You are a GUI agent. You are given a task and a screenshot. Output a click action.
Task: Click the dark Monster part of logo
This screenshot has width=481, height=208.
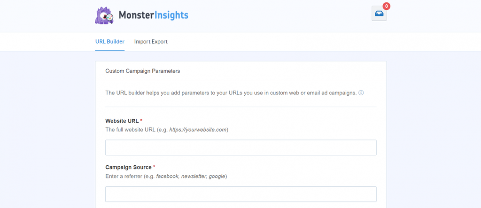click(x=137, y=15)
